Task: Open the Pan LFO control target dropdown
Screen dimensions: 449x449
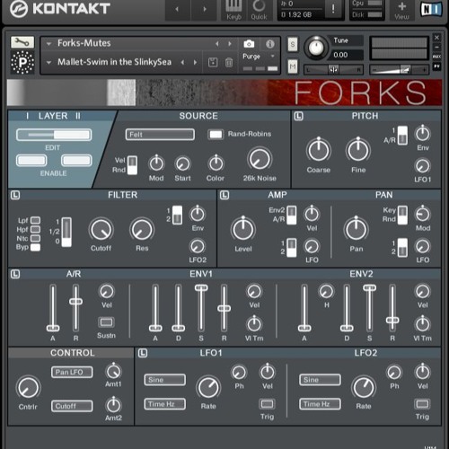Action: [x=72, y=372]
